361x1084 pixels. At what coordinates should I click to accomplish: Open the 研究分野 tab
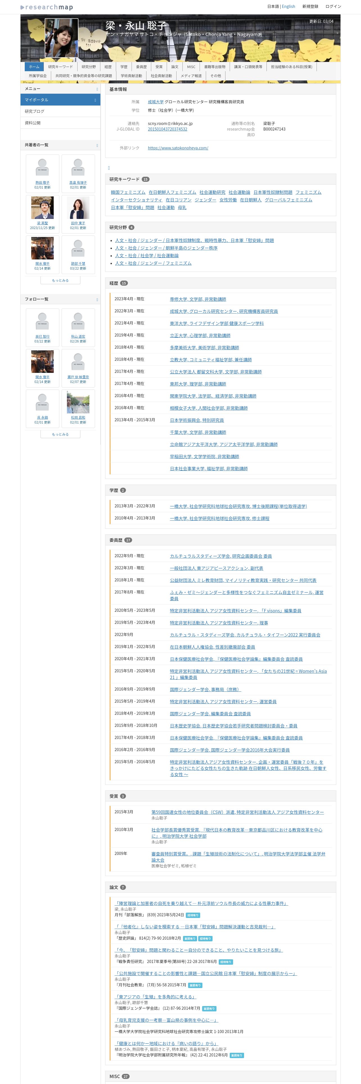pyautogui.click(x=89, y=66)
